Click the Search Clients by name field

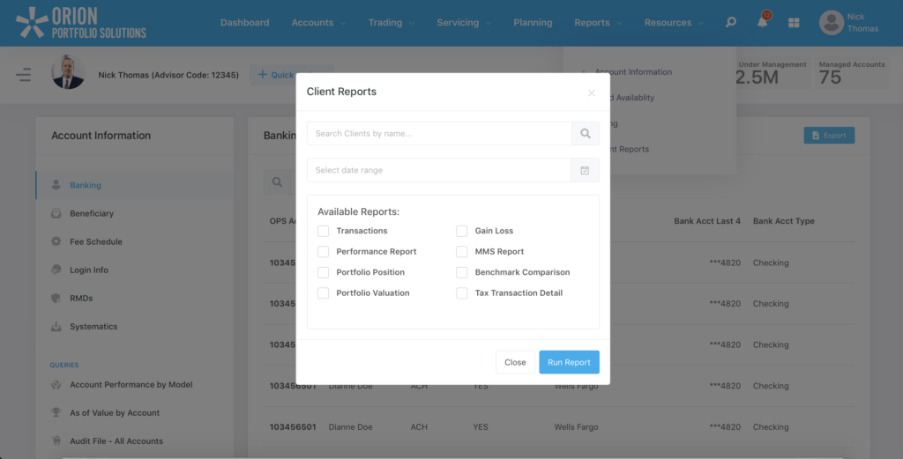coord(439,134)
